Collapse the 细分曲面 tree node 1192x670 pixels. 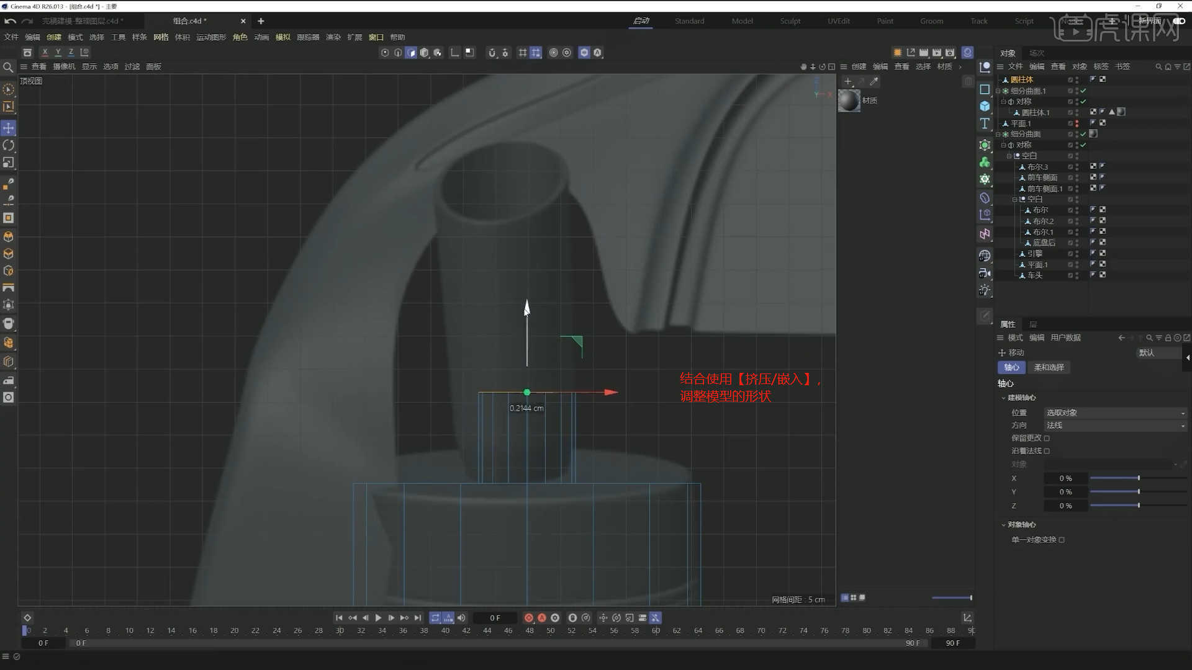coord(998,134)
